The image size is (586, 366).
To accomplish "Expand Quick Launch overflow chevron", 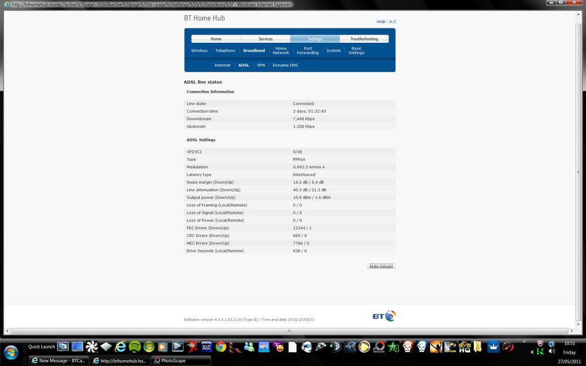I will [524, 341].
